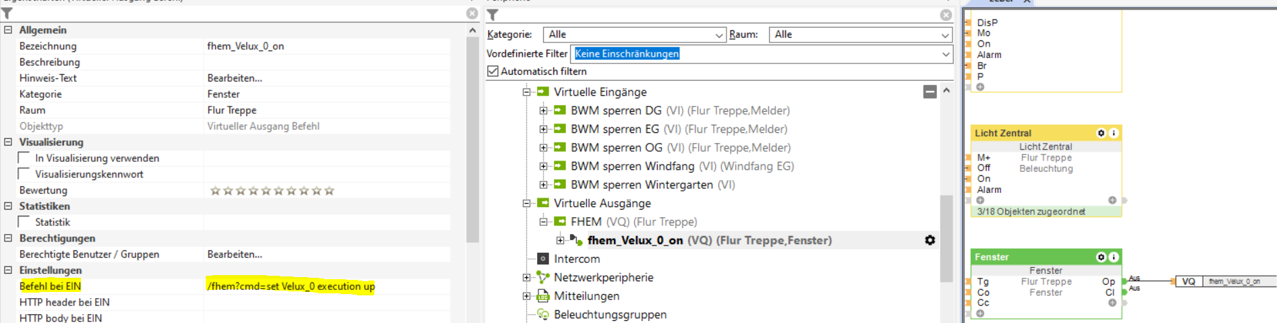Image resolution: width=1277 pixels, height=323 pixels.
Task: Click the HTTP header bei EIN field
Action: 327,302
